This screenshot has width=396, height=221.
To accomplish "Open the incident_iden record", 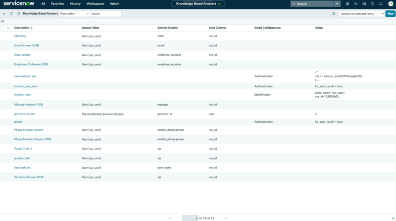I will click(23, 95).
